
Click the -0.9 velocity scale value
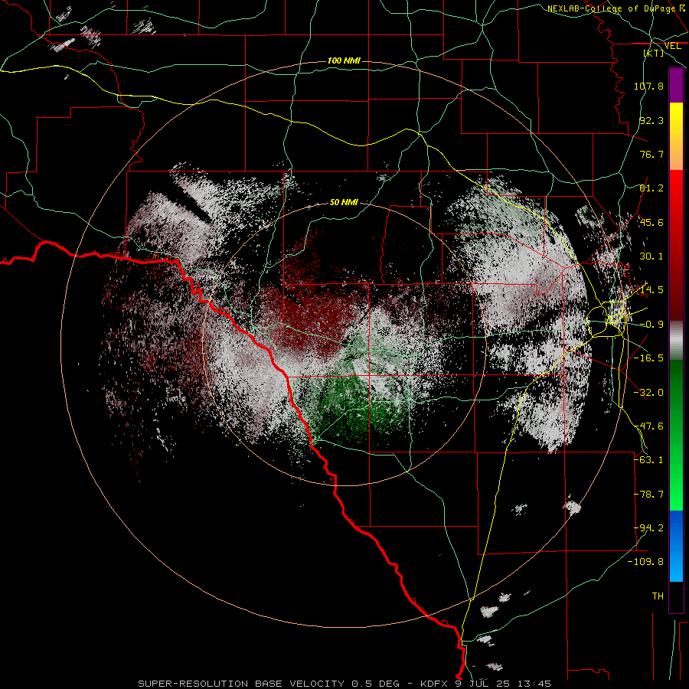tap(651, 325)
